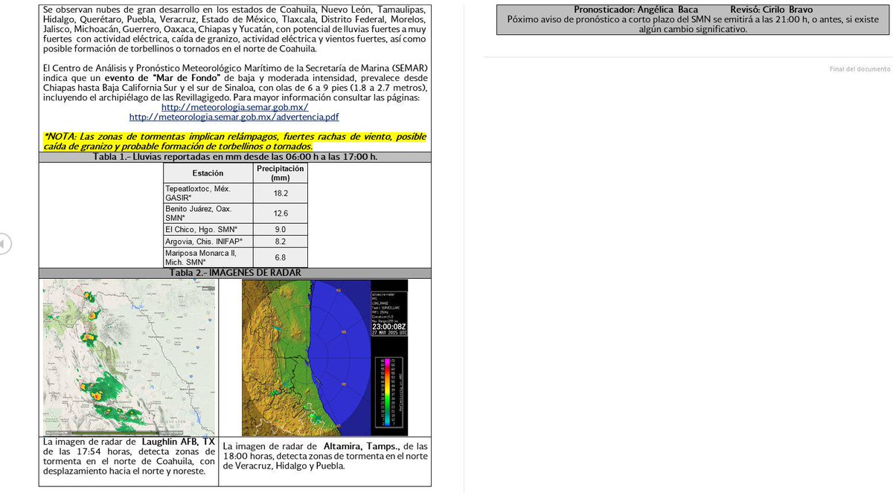
Task: Click the previous-page navigation arrow icon
Action: pyautogui.click(x=4, y=243)
